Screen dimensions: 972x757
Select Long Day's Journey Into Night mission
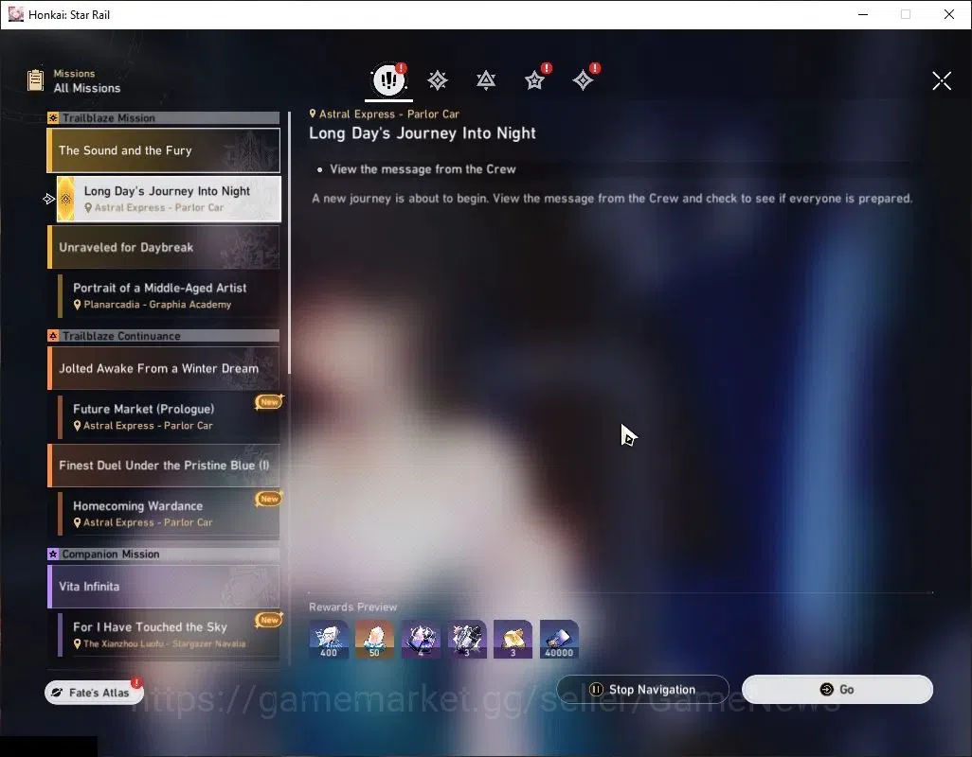[x=169, y=199]
